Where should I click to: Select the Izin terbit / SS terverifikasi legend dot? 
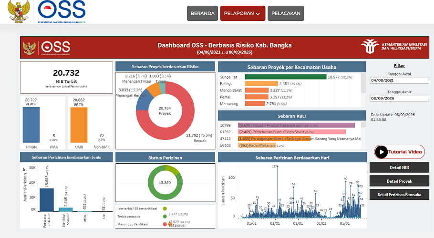click(165, 209)
